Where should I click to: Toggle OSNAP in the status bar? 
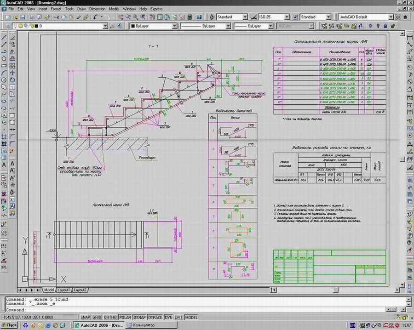tap(139, 317)
